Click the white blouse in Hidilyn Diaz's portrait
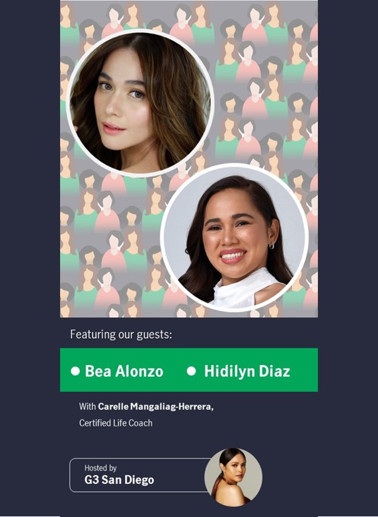This screenshot has width=378, height=517. 245,290
